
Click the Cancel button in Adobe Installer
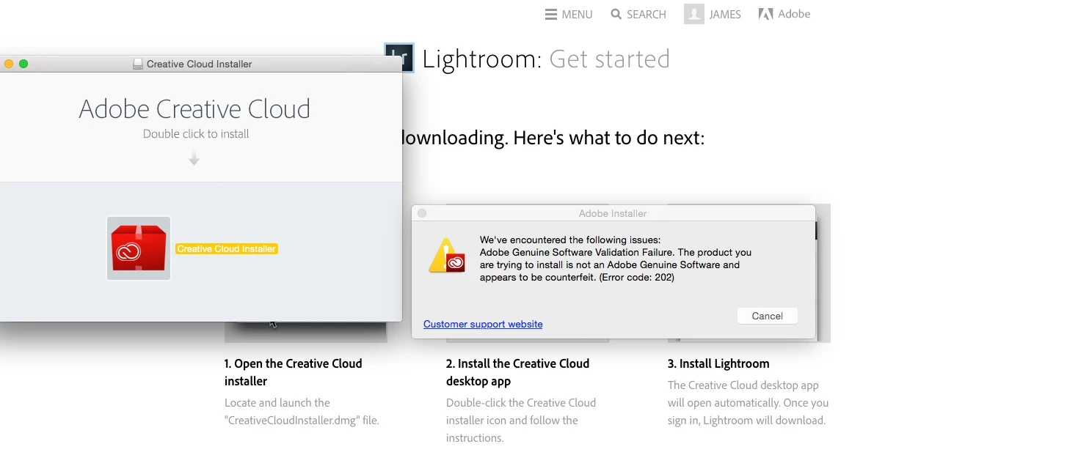click(x=768, y=316)
